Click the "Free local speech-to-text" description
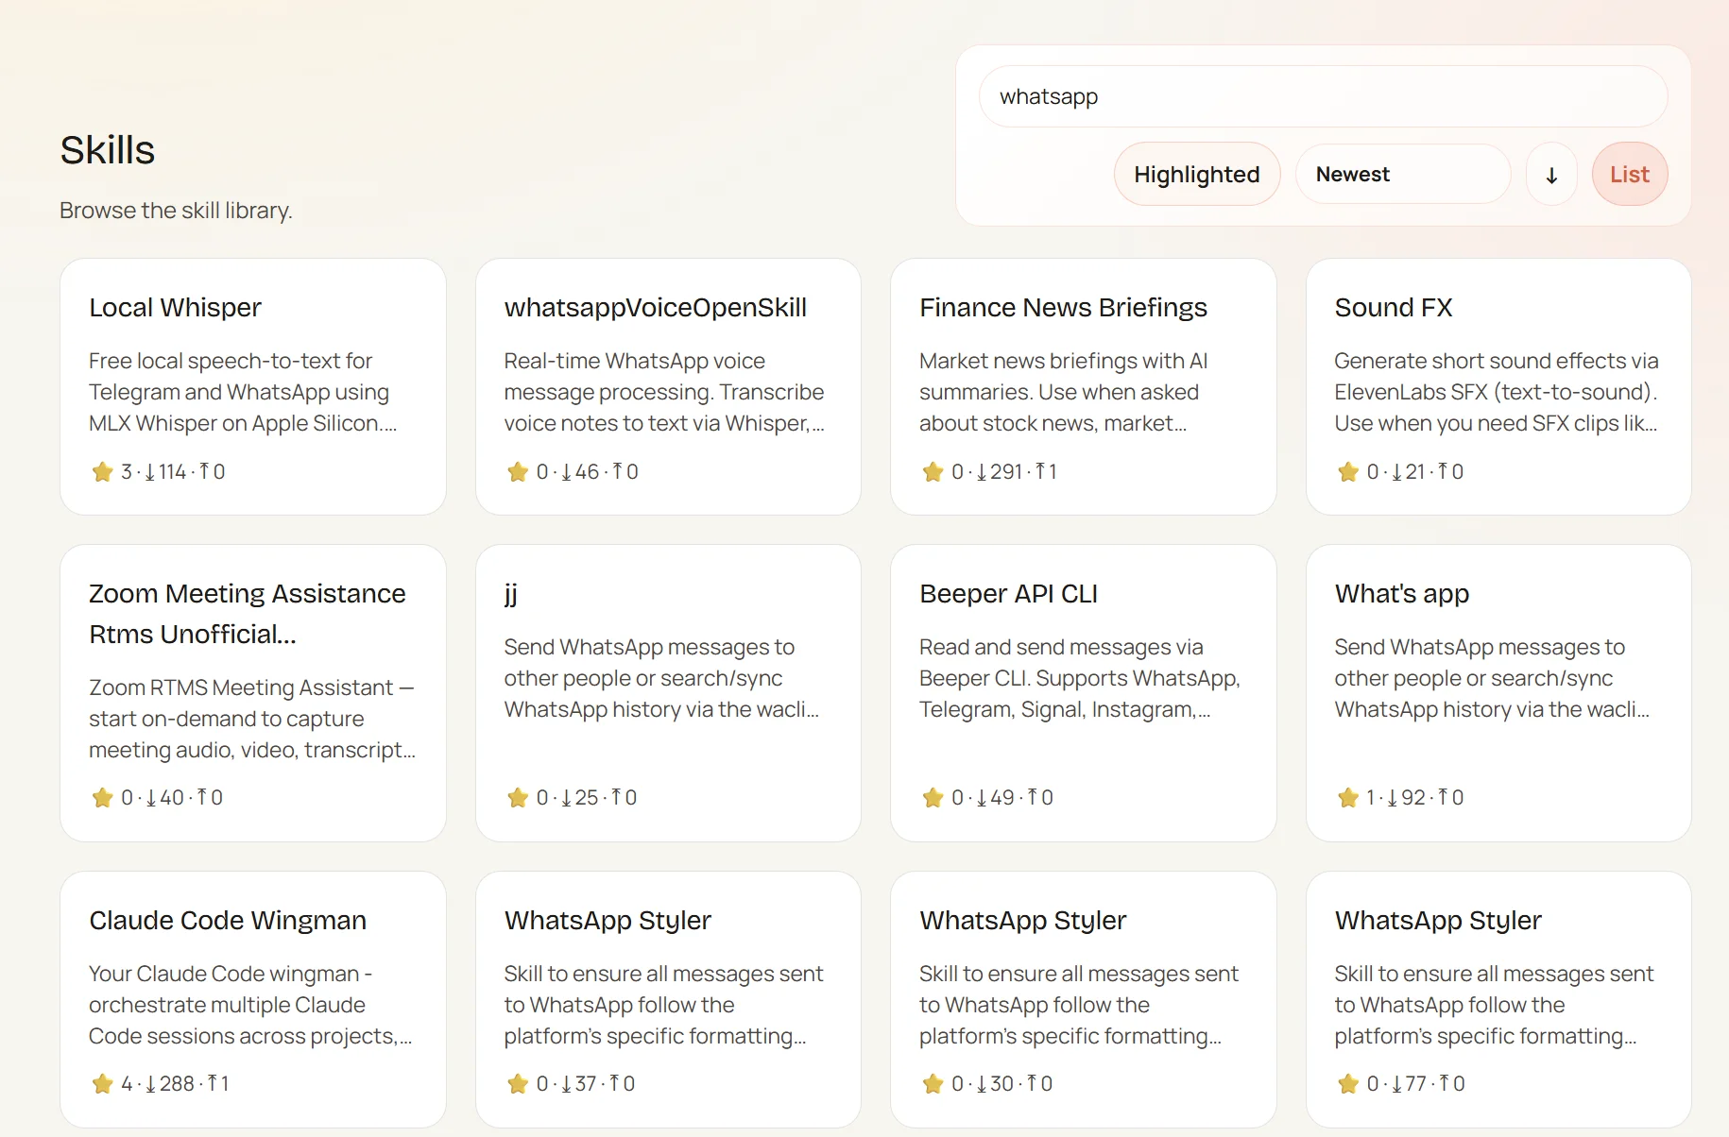Image resolution: width=1729 pixels, height=1137 pixels. point(243,392)
